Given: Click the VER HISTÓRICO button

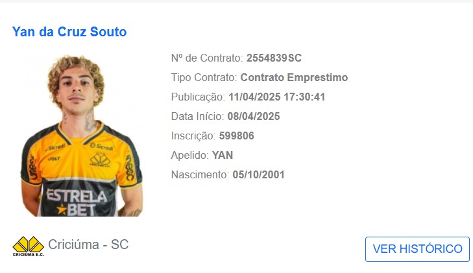Looking at the screenshot, I should tap(417, 249).
